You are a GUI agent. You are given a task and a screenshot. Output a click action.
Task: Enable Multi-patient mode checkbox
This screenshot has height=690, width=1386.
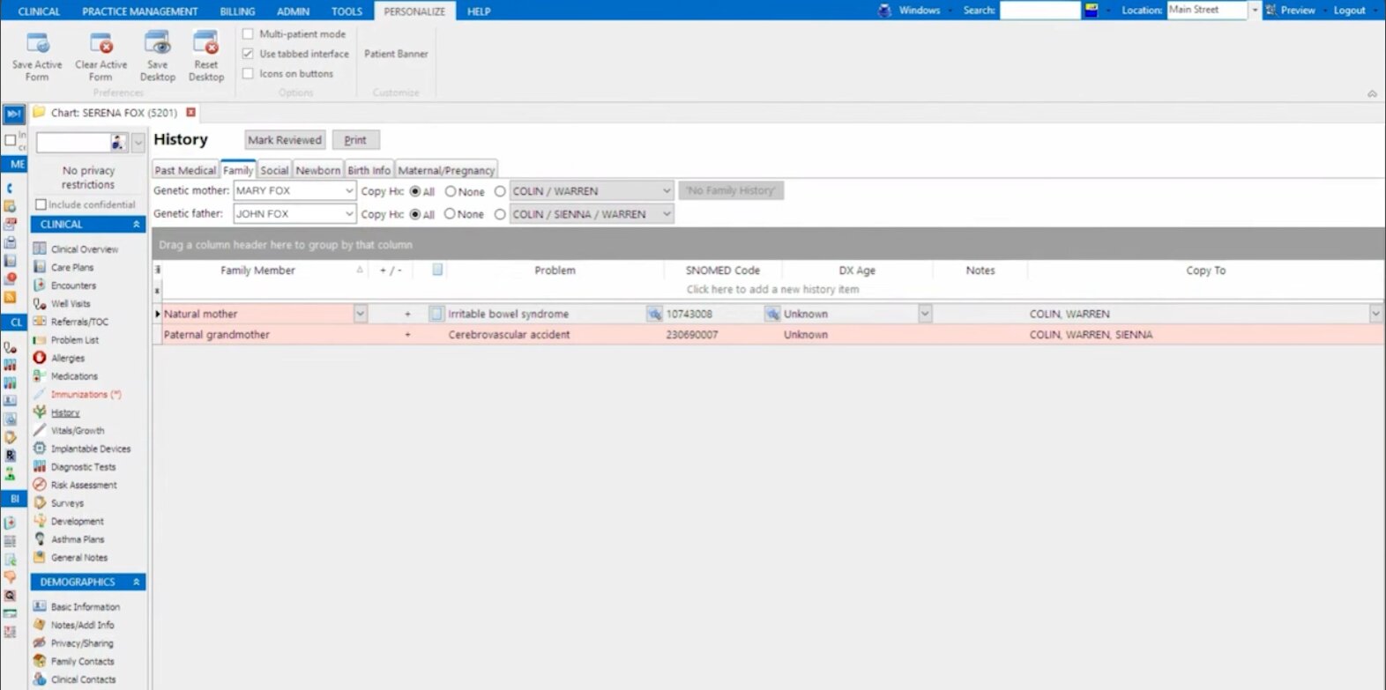pyautogui.click(x=248, y=33)
